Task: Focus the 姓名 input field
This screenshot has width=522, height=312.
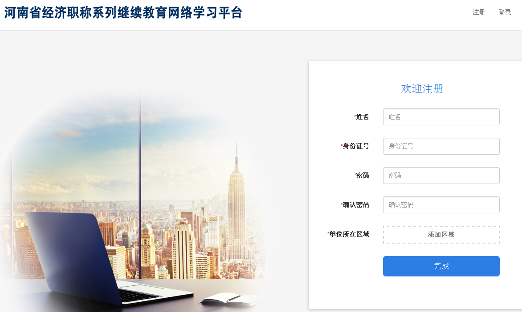Action: (x=441, y=117)
